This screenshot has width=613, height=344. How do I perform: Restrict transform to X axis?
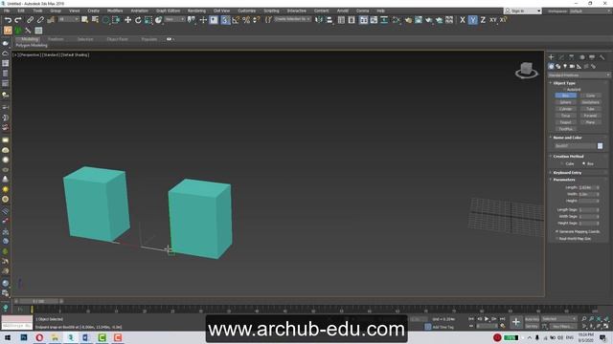coord(463,20)
